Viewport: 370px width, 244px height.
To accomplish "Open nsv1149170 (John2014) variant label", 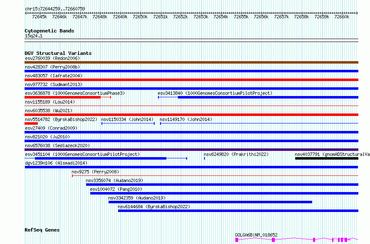I will tap(186, 119).
